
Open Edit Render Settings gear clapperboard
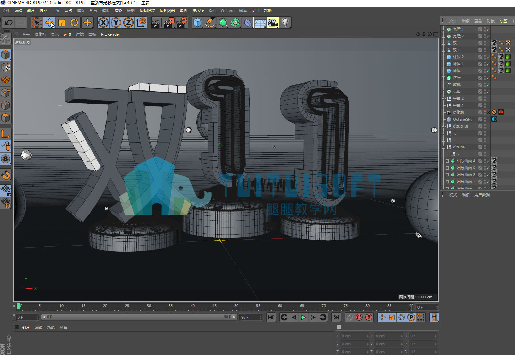pos(182,23)
